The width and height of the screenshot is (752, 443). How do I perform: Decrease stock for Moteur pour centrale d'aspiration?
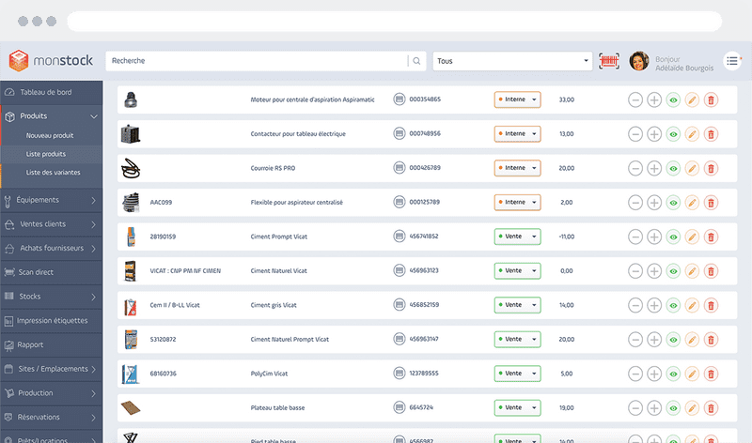point(635,99)
